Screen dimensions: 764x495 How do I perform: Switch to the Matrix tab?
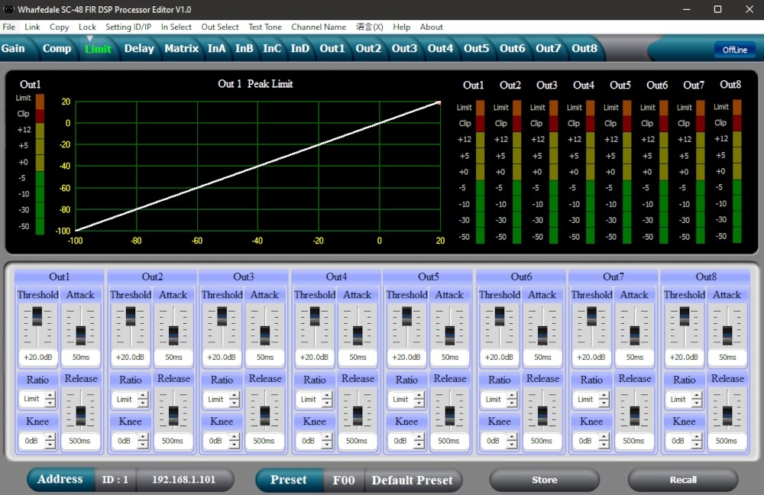pos(181,48)
